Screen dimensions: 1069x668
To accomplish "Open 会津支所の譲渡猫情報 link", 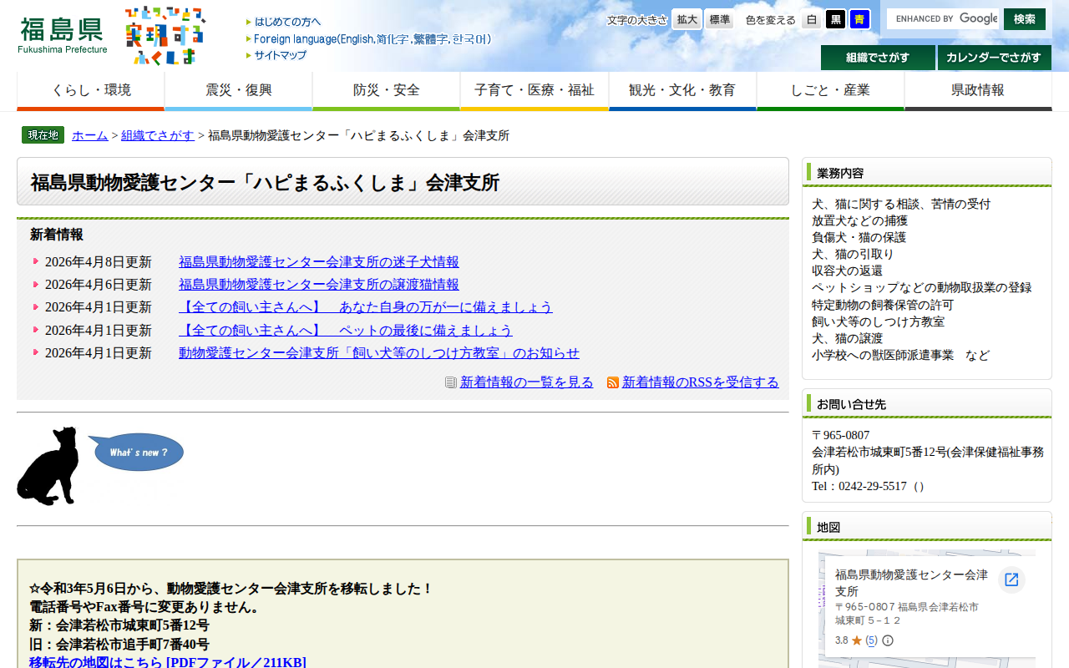I will tap(319, 285).
